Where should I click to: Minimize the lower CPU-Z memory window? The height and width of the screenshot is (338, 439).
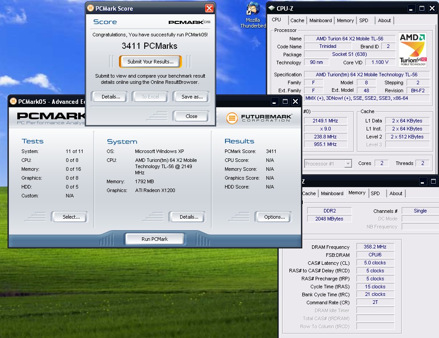click(423, 181)
